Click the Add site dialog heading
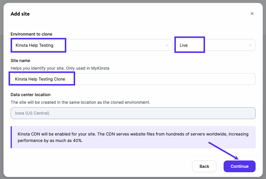The image size is (266, 179). click(x=20, y=14)
